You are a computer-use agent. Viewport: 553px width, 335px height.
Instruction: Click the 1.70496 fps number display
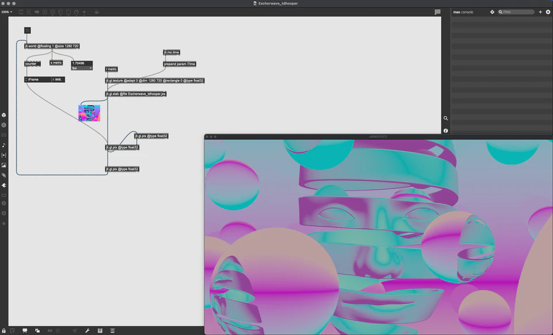[82, 63]
